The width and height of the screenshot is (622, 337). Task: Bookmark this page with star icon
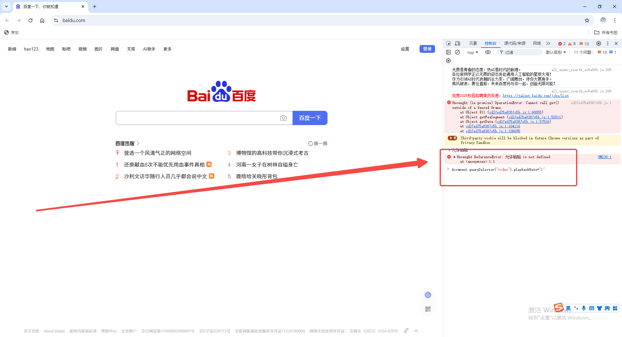[x=587, y=20]
